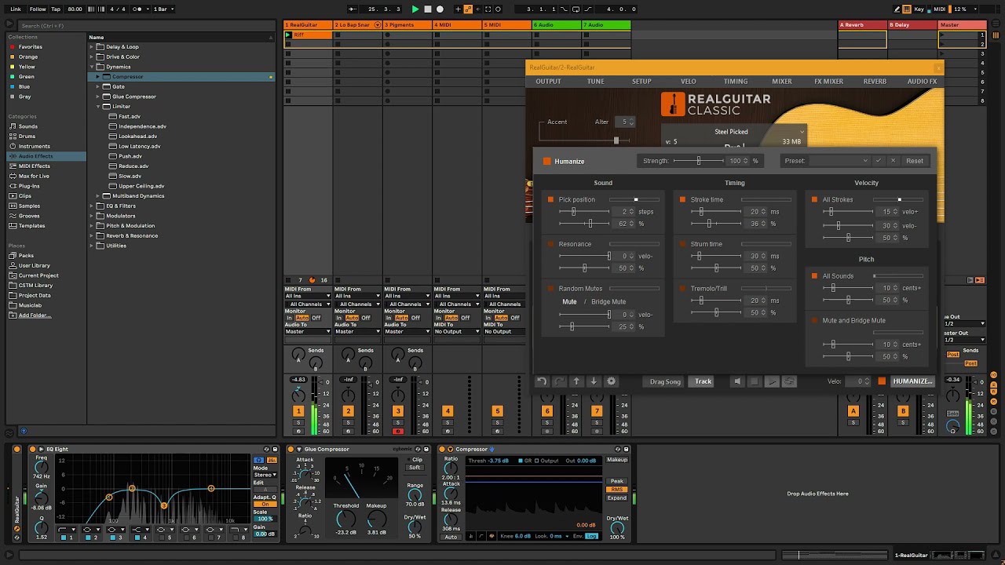The image size is (1005, 565).
Task: Open the RealGuitar REVERB tab
Action: pyautogui.click(x=875, y=82)
